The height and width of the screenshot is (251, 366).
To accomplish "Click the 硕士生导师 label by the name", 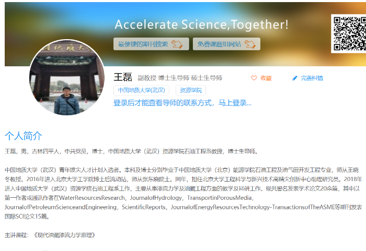I will point(207,78).
